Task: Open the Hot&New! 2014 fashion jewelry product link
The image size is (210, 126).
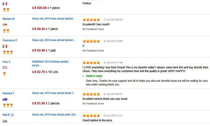Action: (x=50, y=64)
